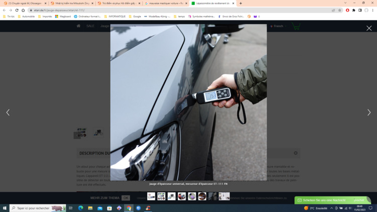Open the Tin tức bookmark folder
377x212 pixels.
(x=9, y=17)
